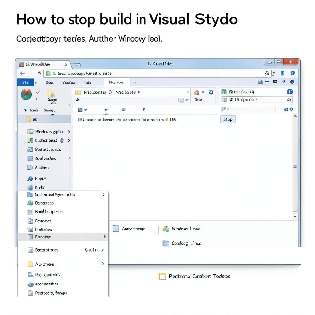Open the Ecer menu
The image size is (315, 315).
(x=50, y=82)
